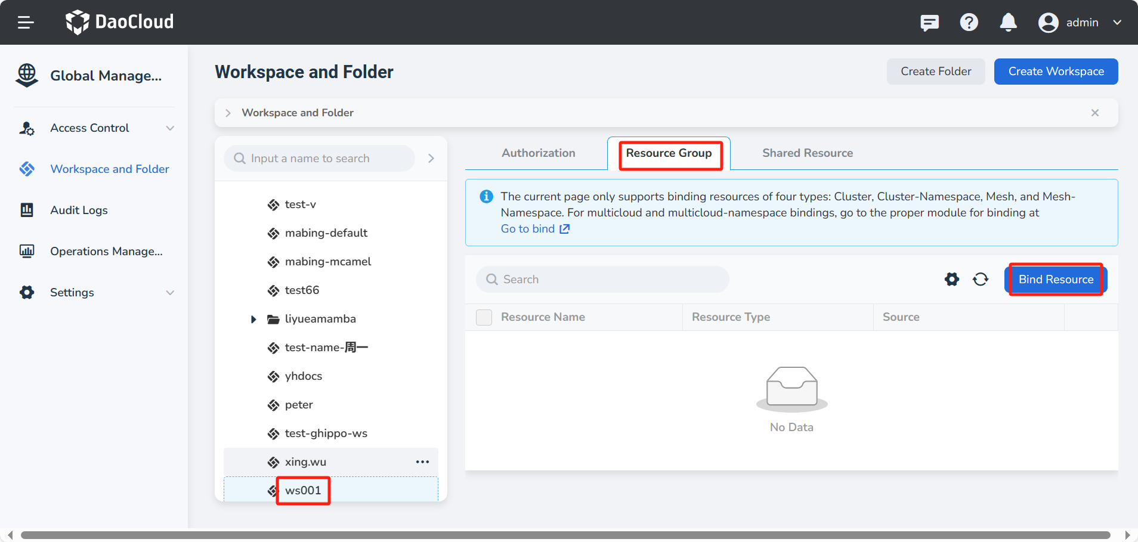
Task: Refresh the resource list
Action: pos(981,279)
